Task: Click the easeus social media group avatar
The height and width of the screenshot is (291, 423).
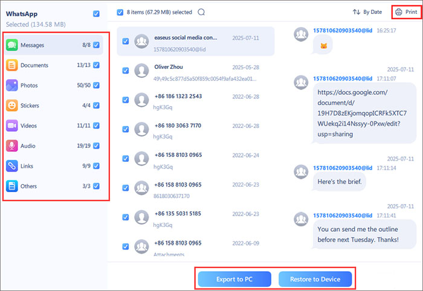Action: tap(141, 41)
